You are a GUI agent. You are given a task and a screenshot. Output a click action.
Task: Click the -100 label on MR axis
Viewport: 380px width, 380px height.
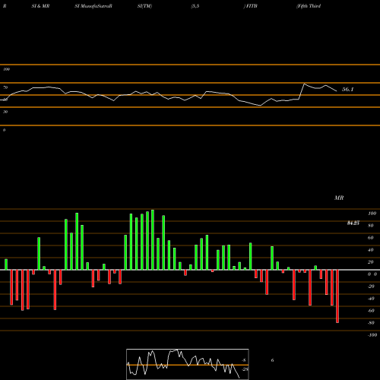point(372,335)
